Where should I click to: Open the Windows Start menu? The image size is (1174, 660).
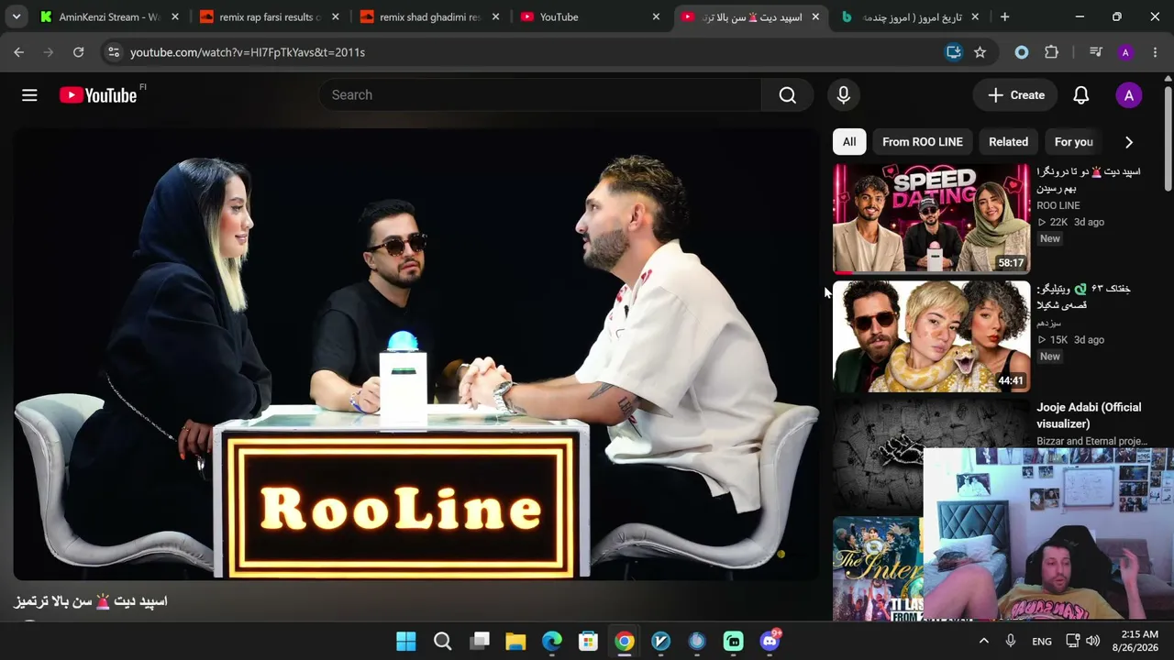pyautogui.click(x=405, y=642)
